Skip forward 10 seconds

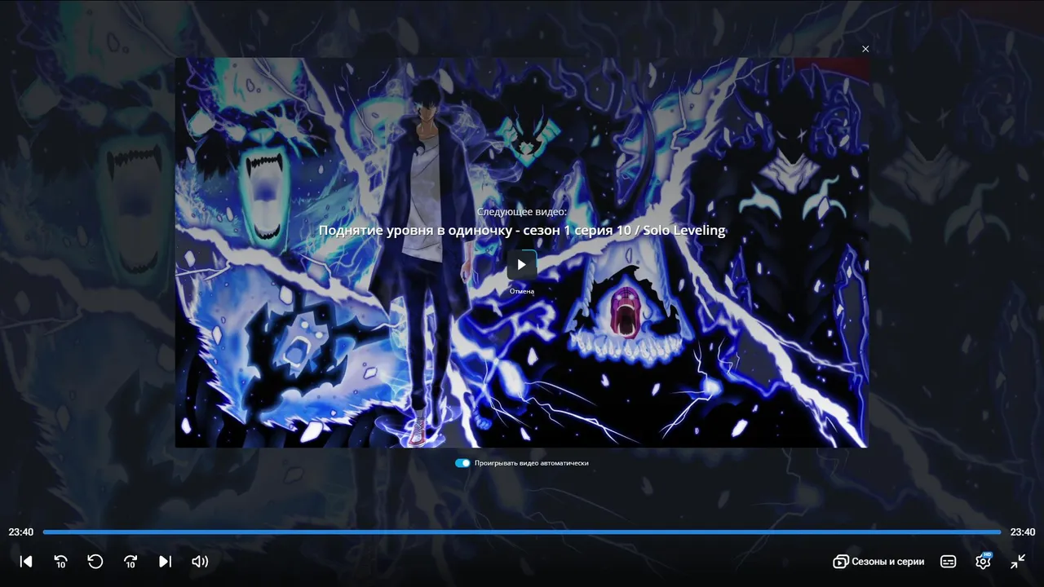(130, 562)
